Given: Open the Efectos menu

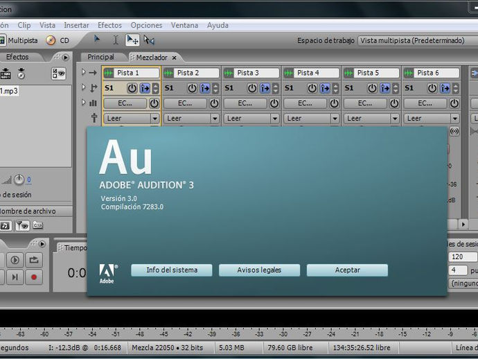Looking at the screenshot, I should coord(109,25).
